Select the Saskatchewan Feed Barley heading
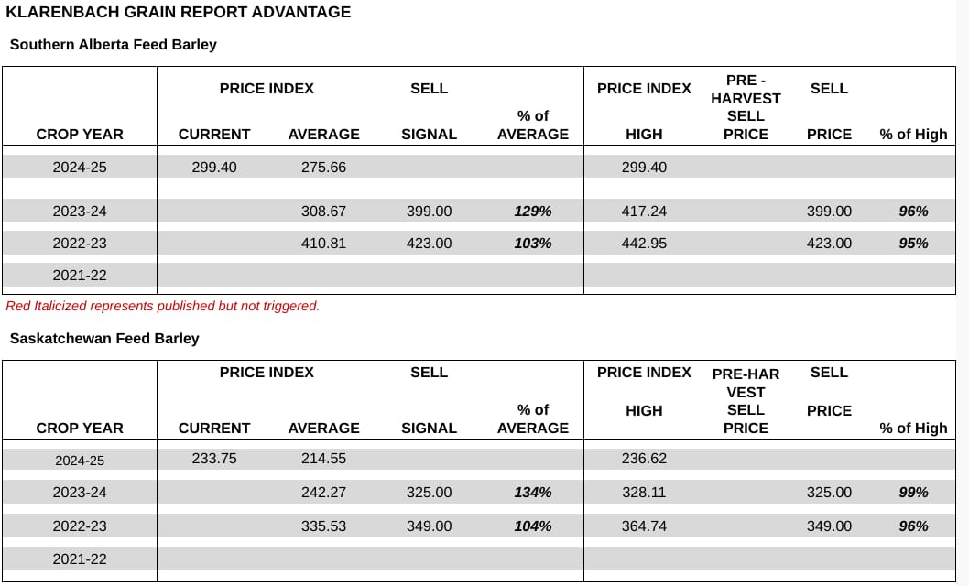969x586 pixels. coord(104,338)
